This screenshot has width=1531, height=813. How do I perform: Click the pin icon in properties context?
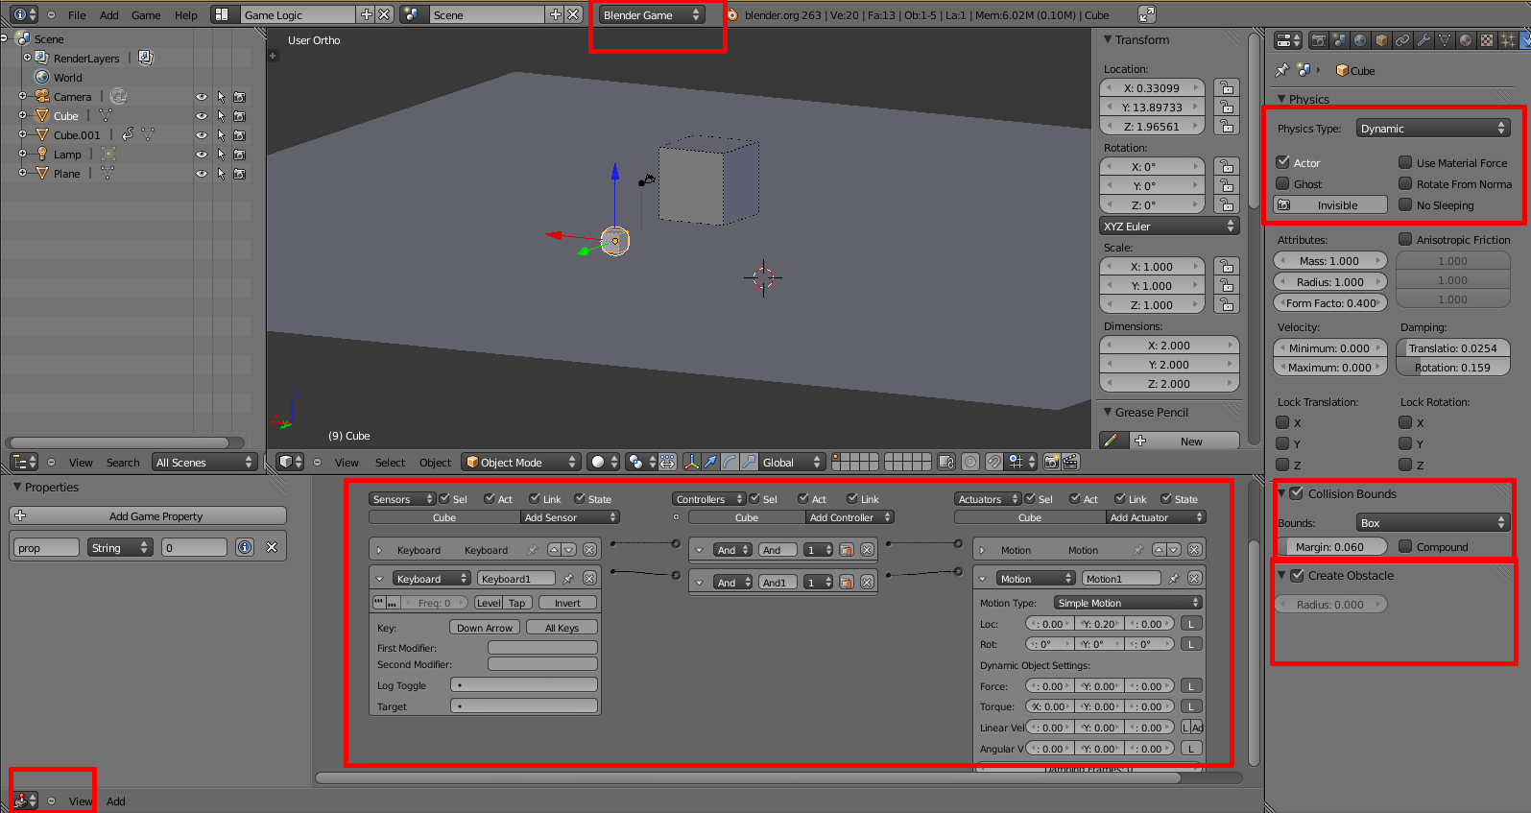pyautogui.click(x=1281, y=70)
